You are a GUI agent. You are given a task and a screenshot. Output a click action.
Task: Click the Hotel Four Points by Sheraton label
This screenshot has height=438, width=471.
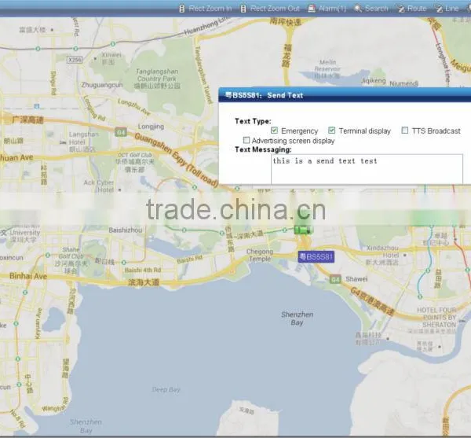point(436,318)
